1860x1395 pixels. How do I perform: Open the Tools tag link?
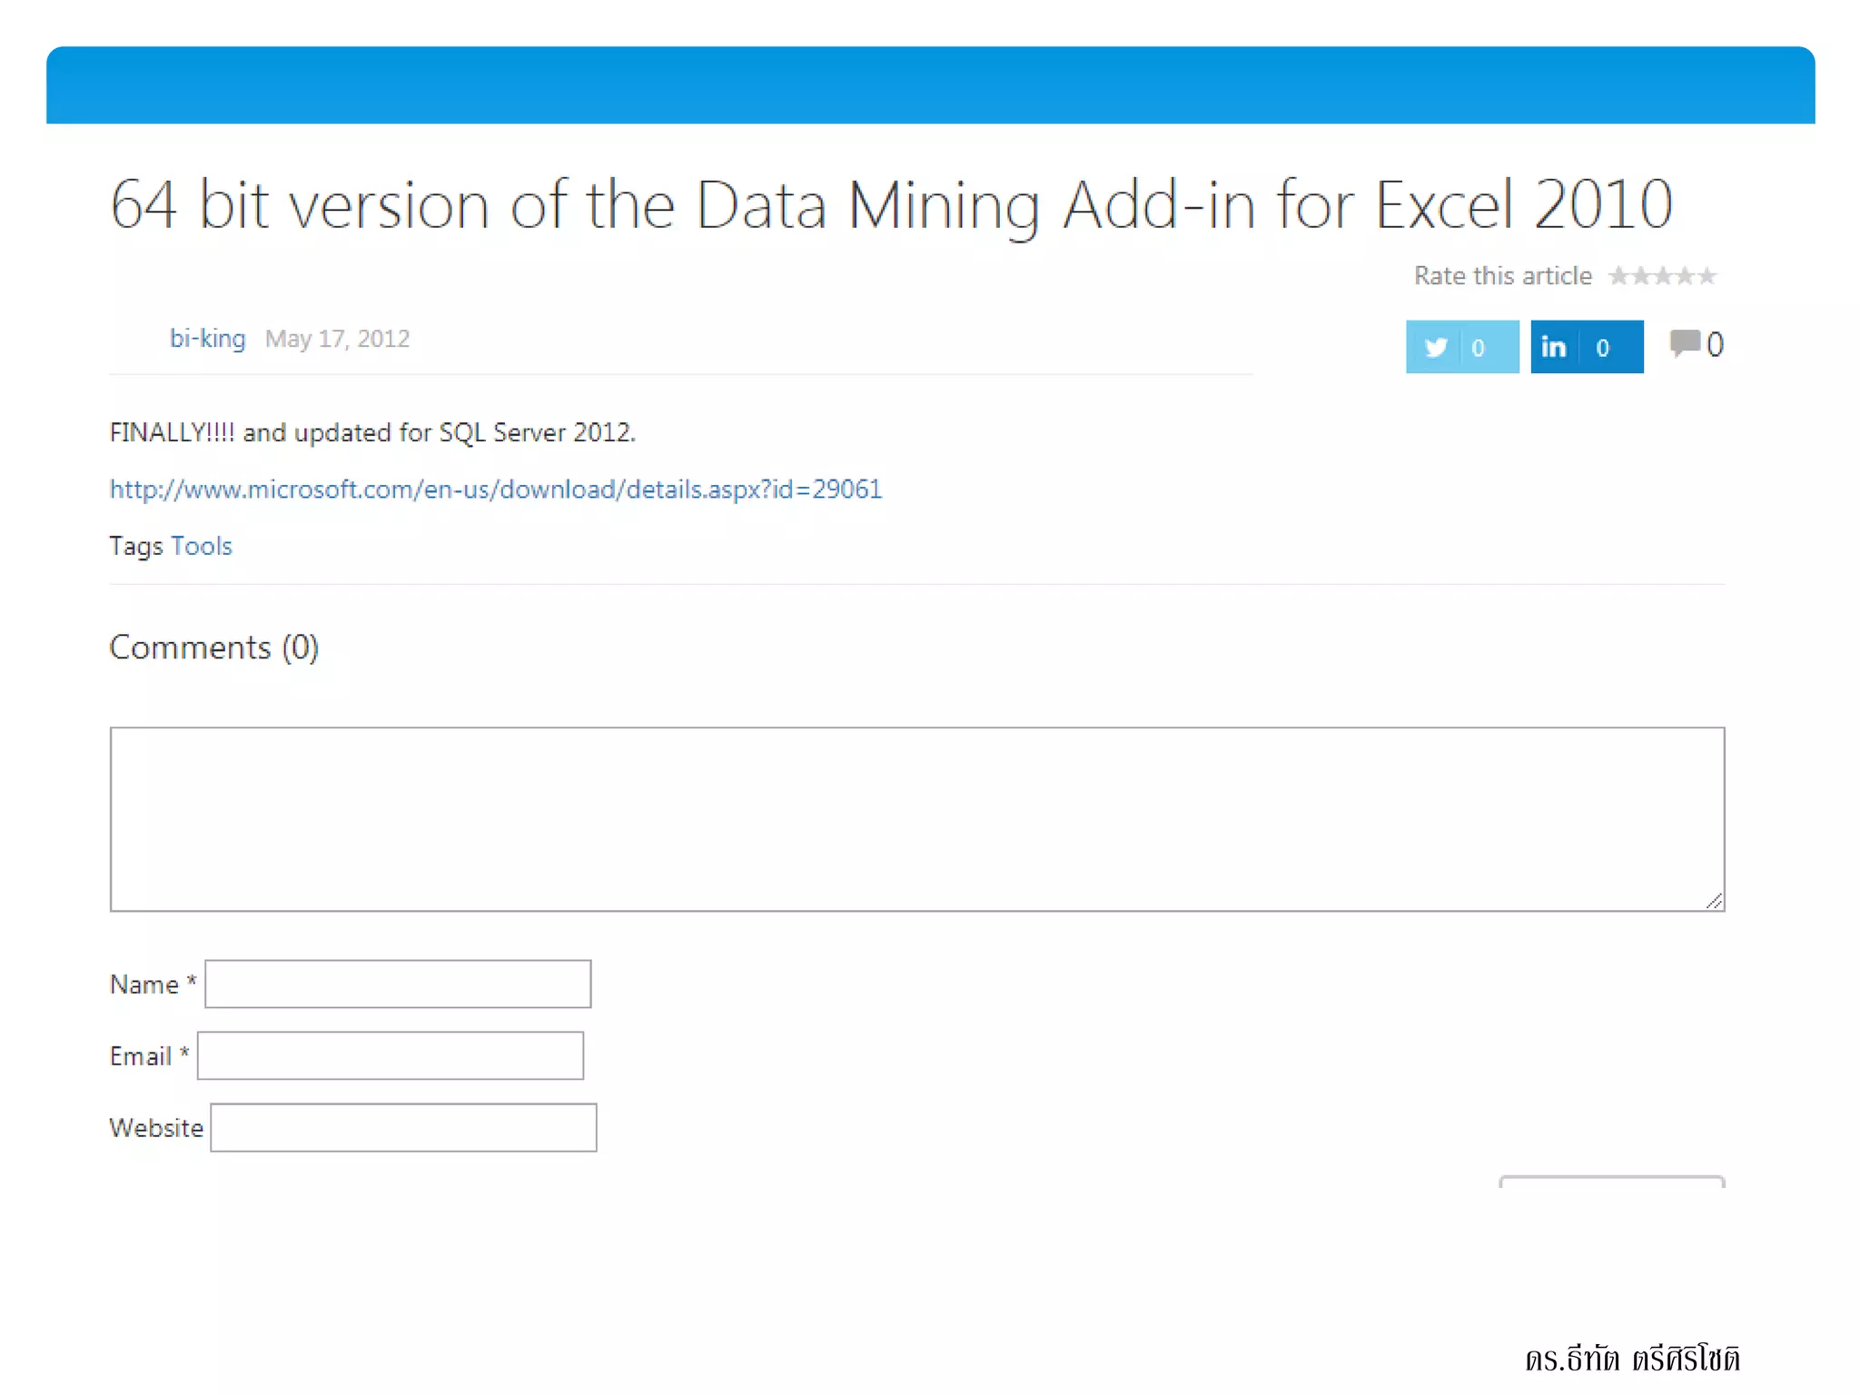point(202,546)
